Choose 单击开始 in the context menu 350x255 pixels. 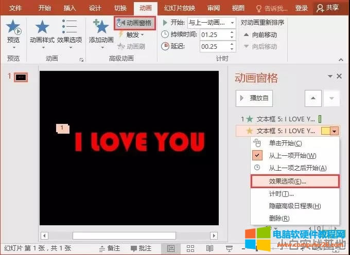(x=285, y=143)
